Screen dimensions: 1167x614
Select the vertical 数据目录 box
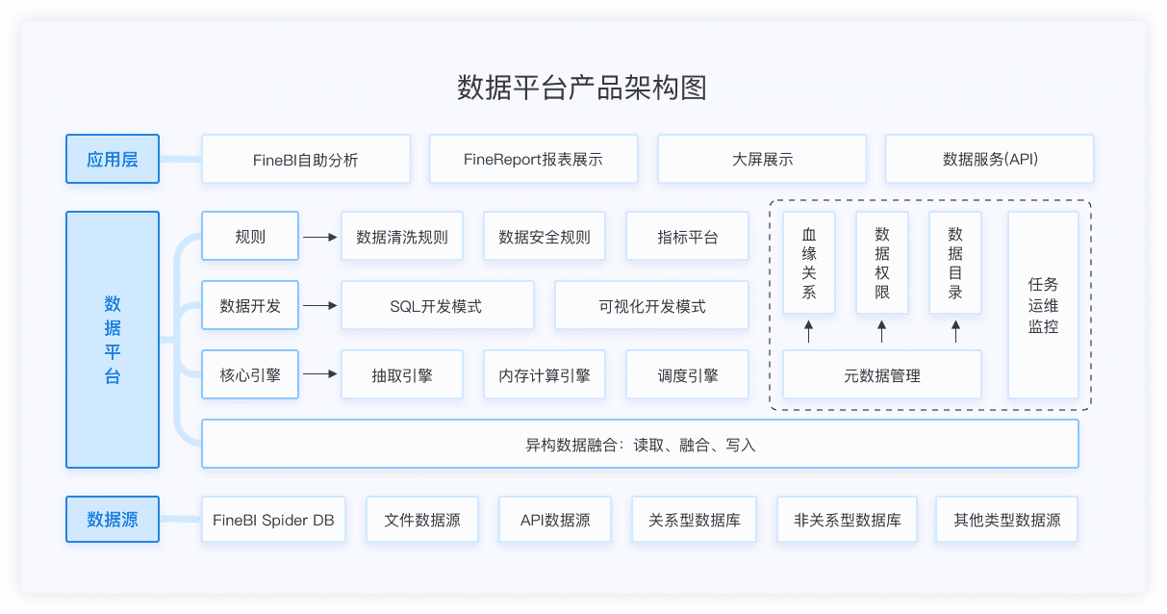point(955,263)
